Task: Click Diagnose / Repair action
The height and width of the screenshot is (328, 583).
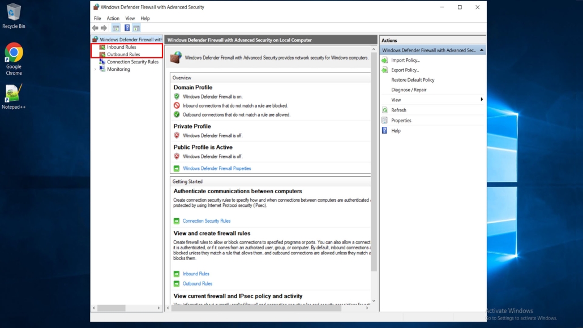Action: point(409,90)
